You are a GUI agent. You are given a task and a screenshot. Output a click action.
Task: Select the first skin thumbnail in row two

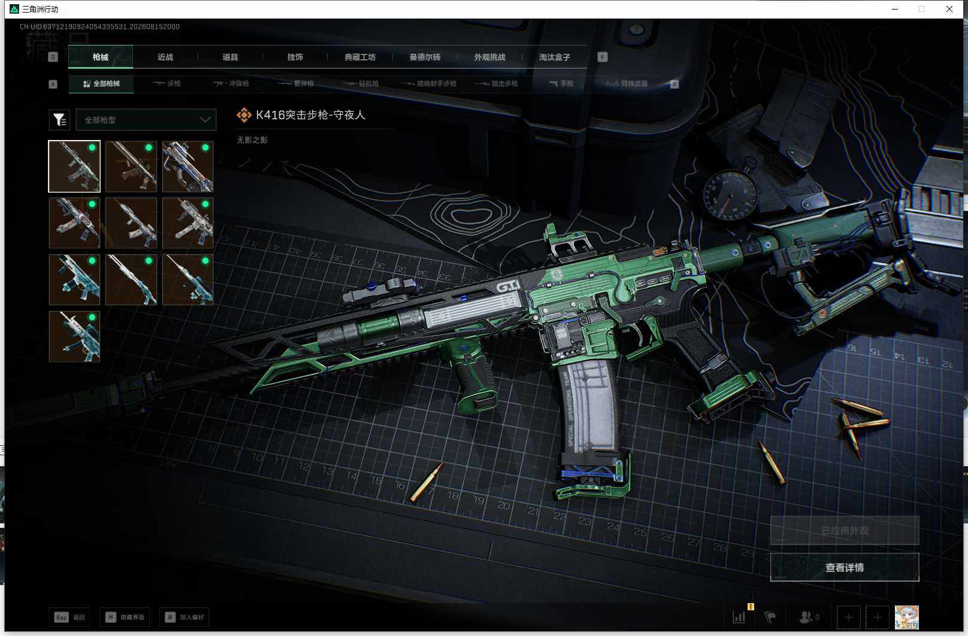click(74, 223)
